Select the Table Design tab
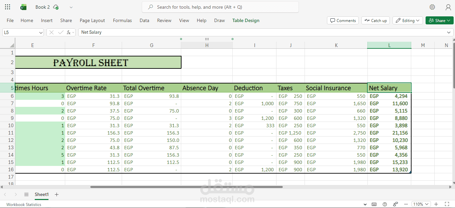The width and height of the screenshot is (455, 208). click(246, 20)
